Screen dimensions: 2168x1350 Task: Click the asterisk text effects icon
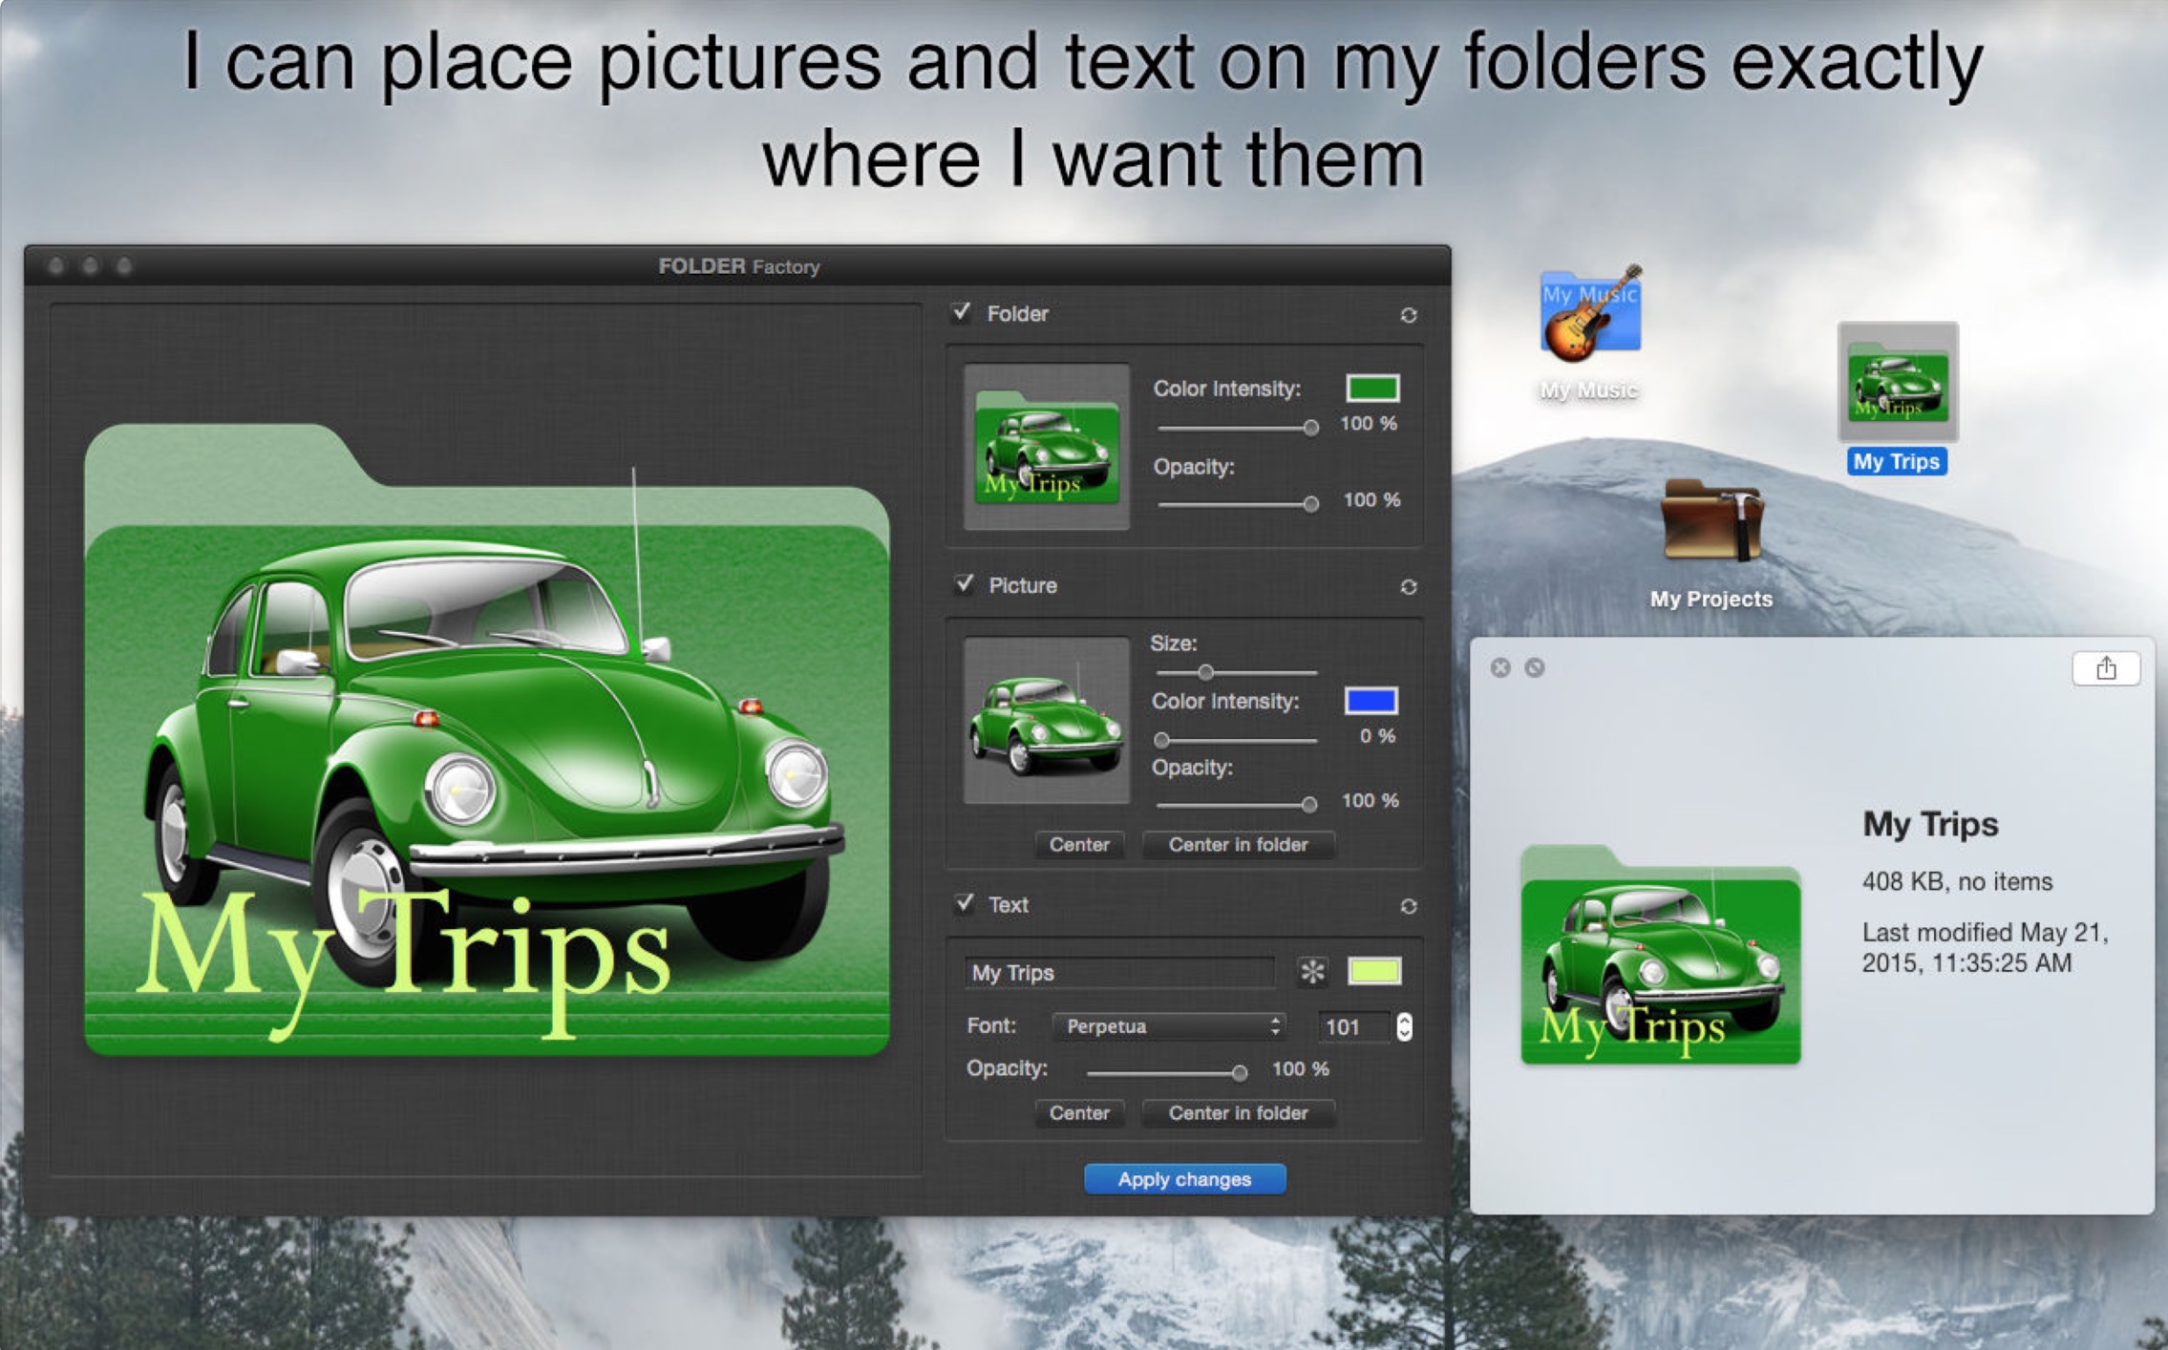pos(1312,972)
